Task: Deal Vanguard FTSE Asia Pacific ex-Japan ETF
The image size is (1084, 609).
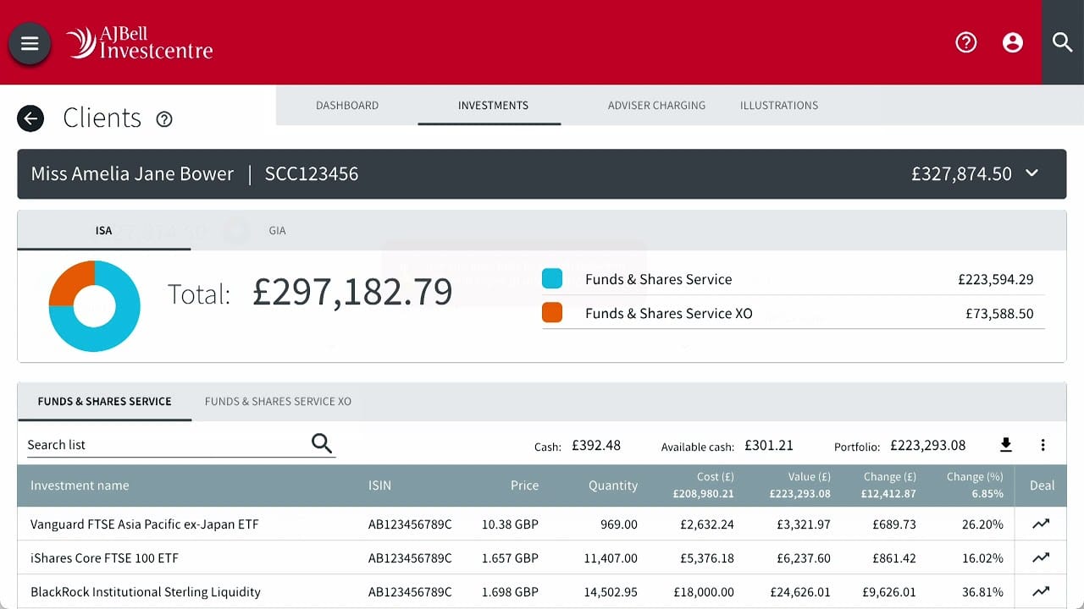Action: coord(1042,524)
